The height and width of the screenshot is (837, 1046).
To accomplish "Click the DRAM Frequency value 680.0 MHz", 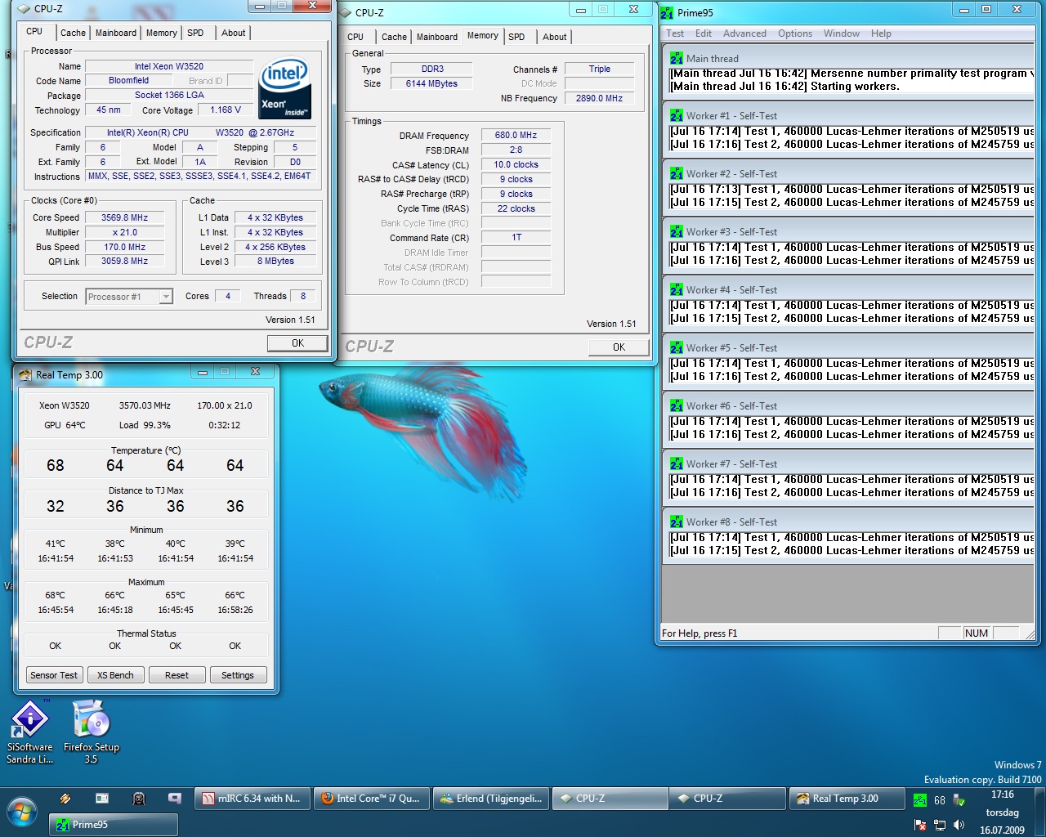I will (516, 136).
